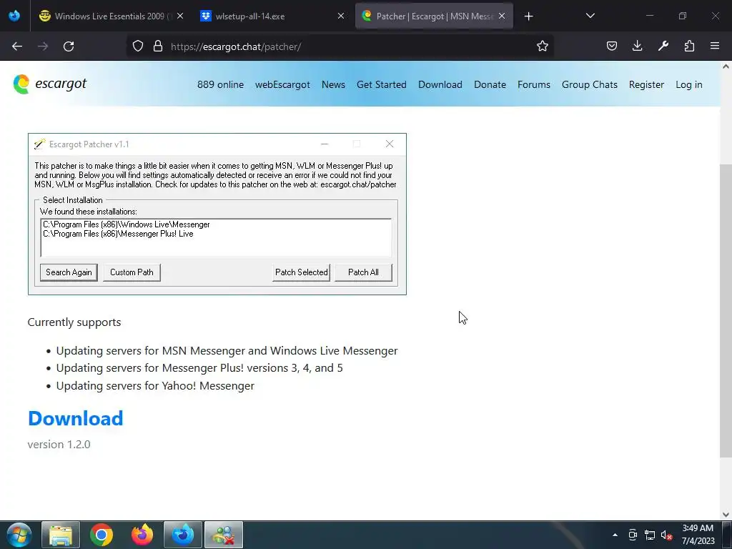Click Patch Selected in patcher screenshot
The width and height of the screenshot is (732, 549).
pyautogui.click(x=301, y=272)
